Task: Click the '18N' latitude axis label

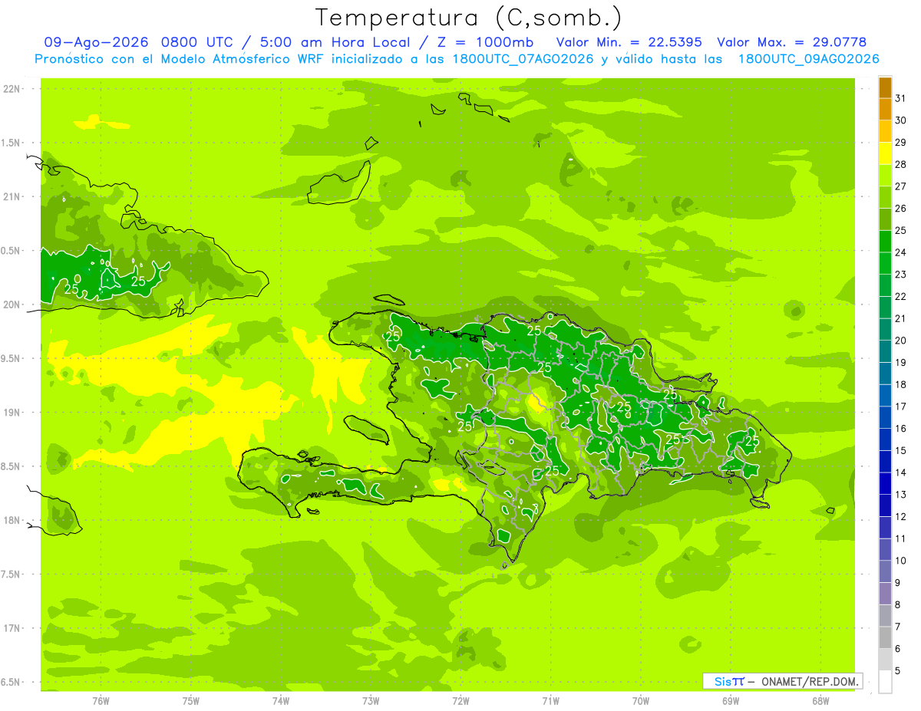Action: (x=11, y=520)
